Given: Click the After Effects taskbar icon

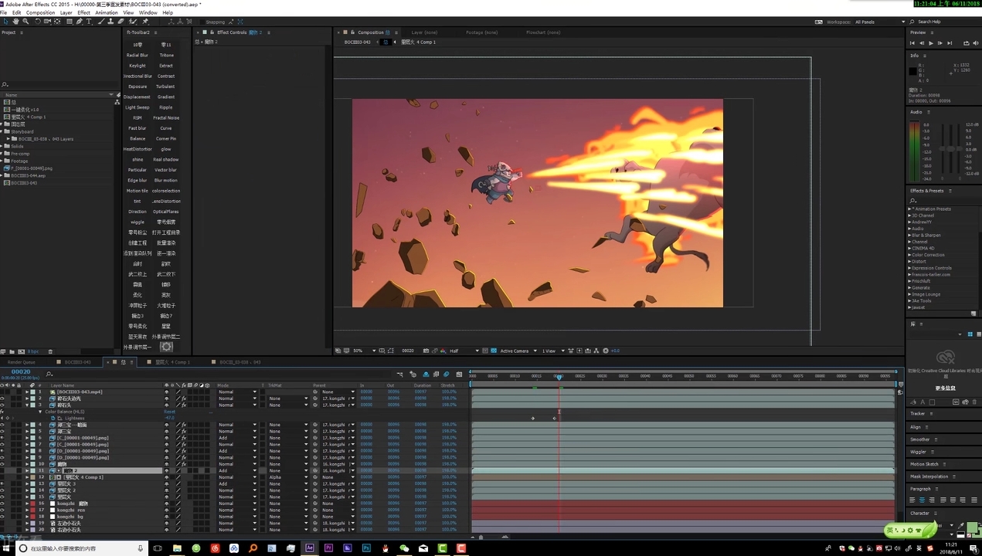Looking at the screenshot, I should point(309,548).
